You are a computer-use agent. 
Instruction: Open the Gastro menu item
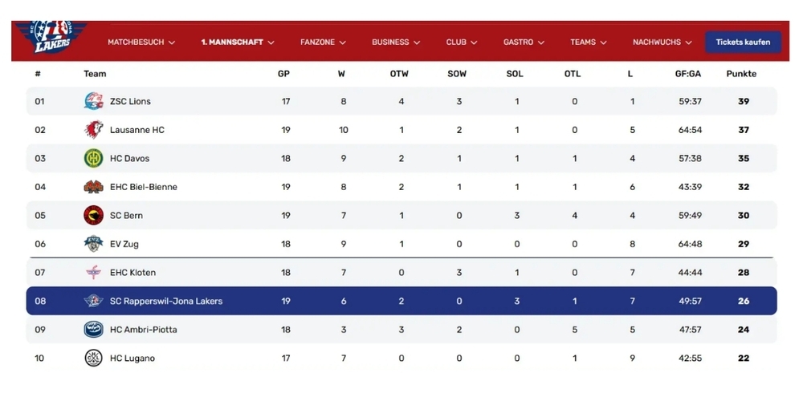point(524,42)
